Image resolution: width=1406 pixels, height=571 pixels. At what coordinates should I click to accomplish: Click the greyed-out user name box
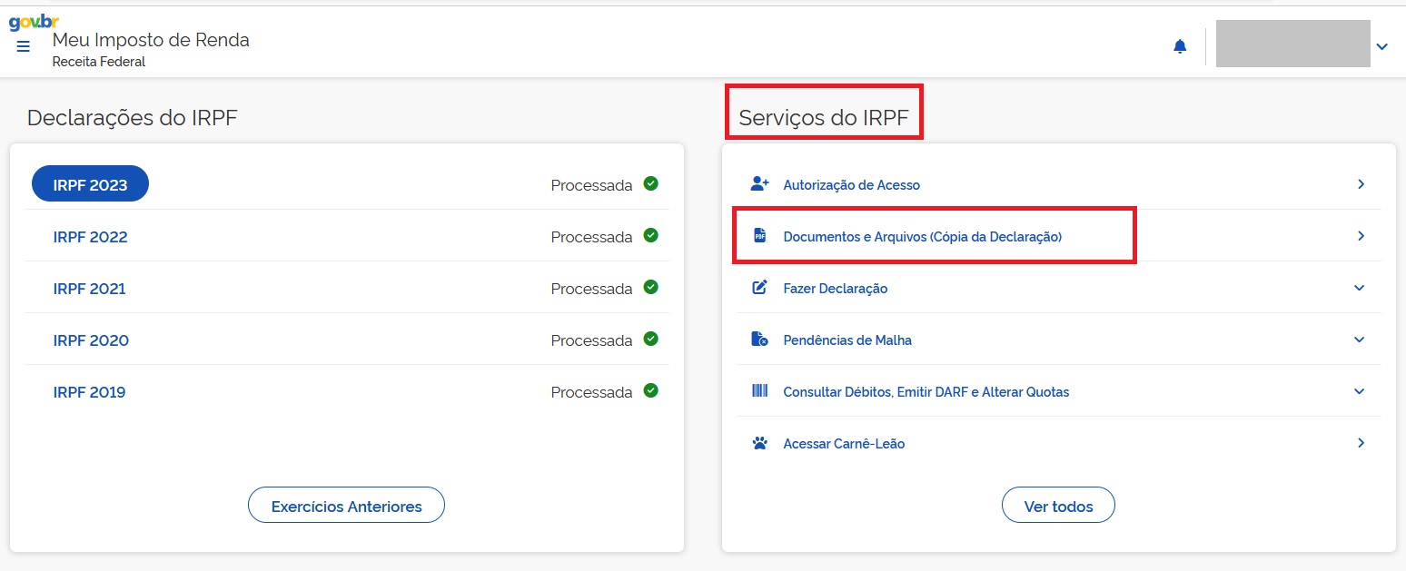1292,44
